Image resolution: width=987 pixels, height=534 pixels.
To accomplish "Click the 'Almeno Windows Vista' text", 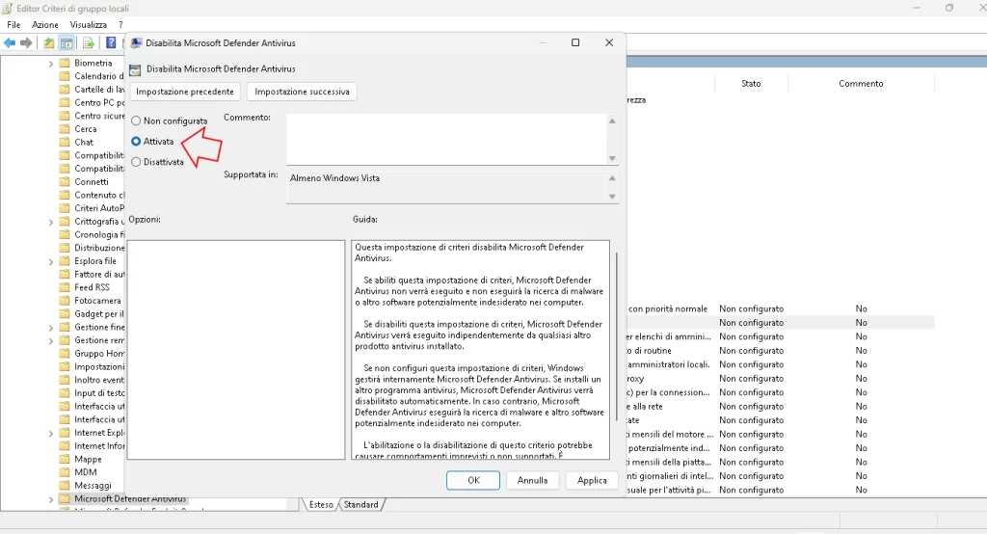I will pyautogui.click(x=334, y=178).
